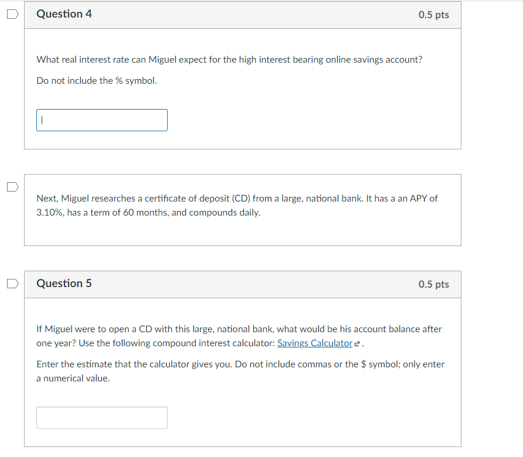Click the Question 5 heading

(x=64, y=284)
